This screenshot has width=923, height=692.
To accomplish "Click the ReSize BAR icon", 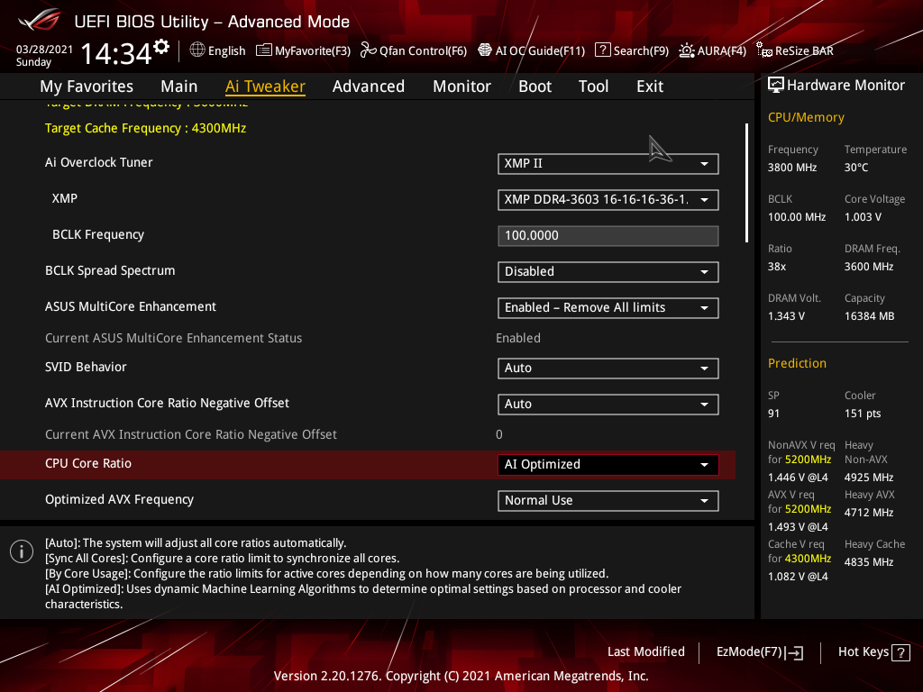I will click(764, 50).
